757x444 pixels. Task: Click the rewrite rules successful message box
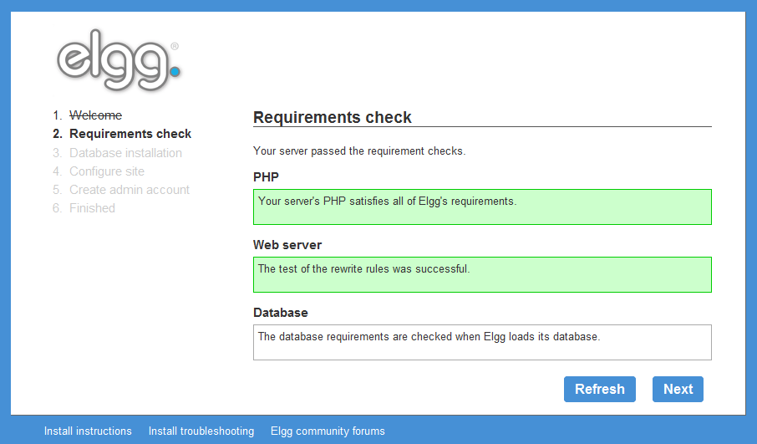(x=482, y=274)
